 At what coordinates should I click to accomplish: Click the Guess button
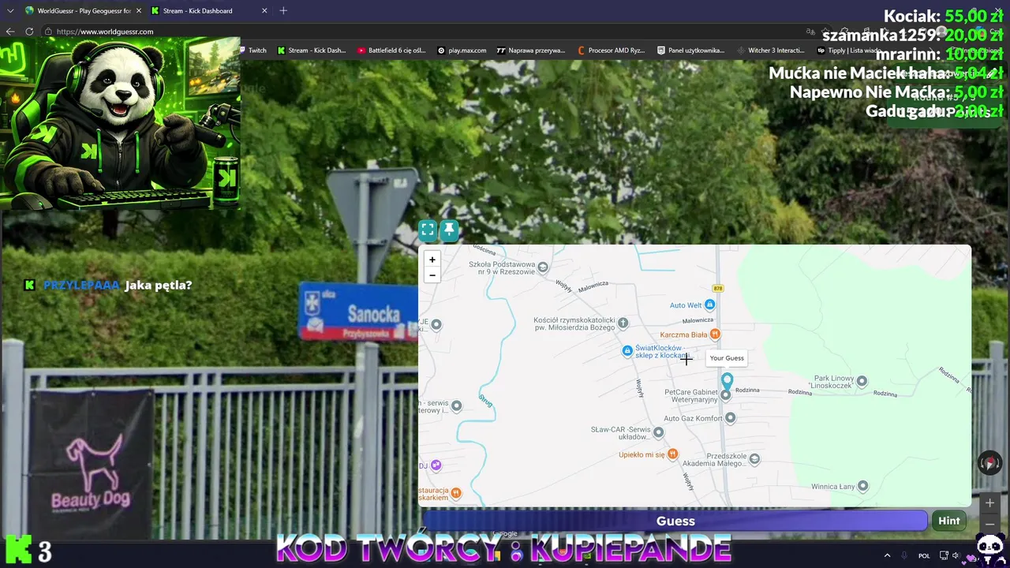pyautogui.click(x=675, y=521)
